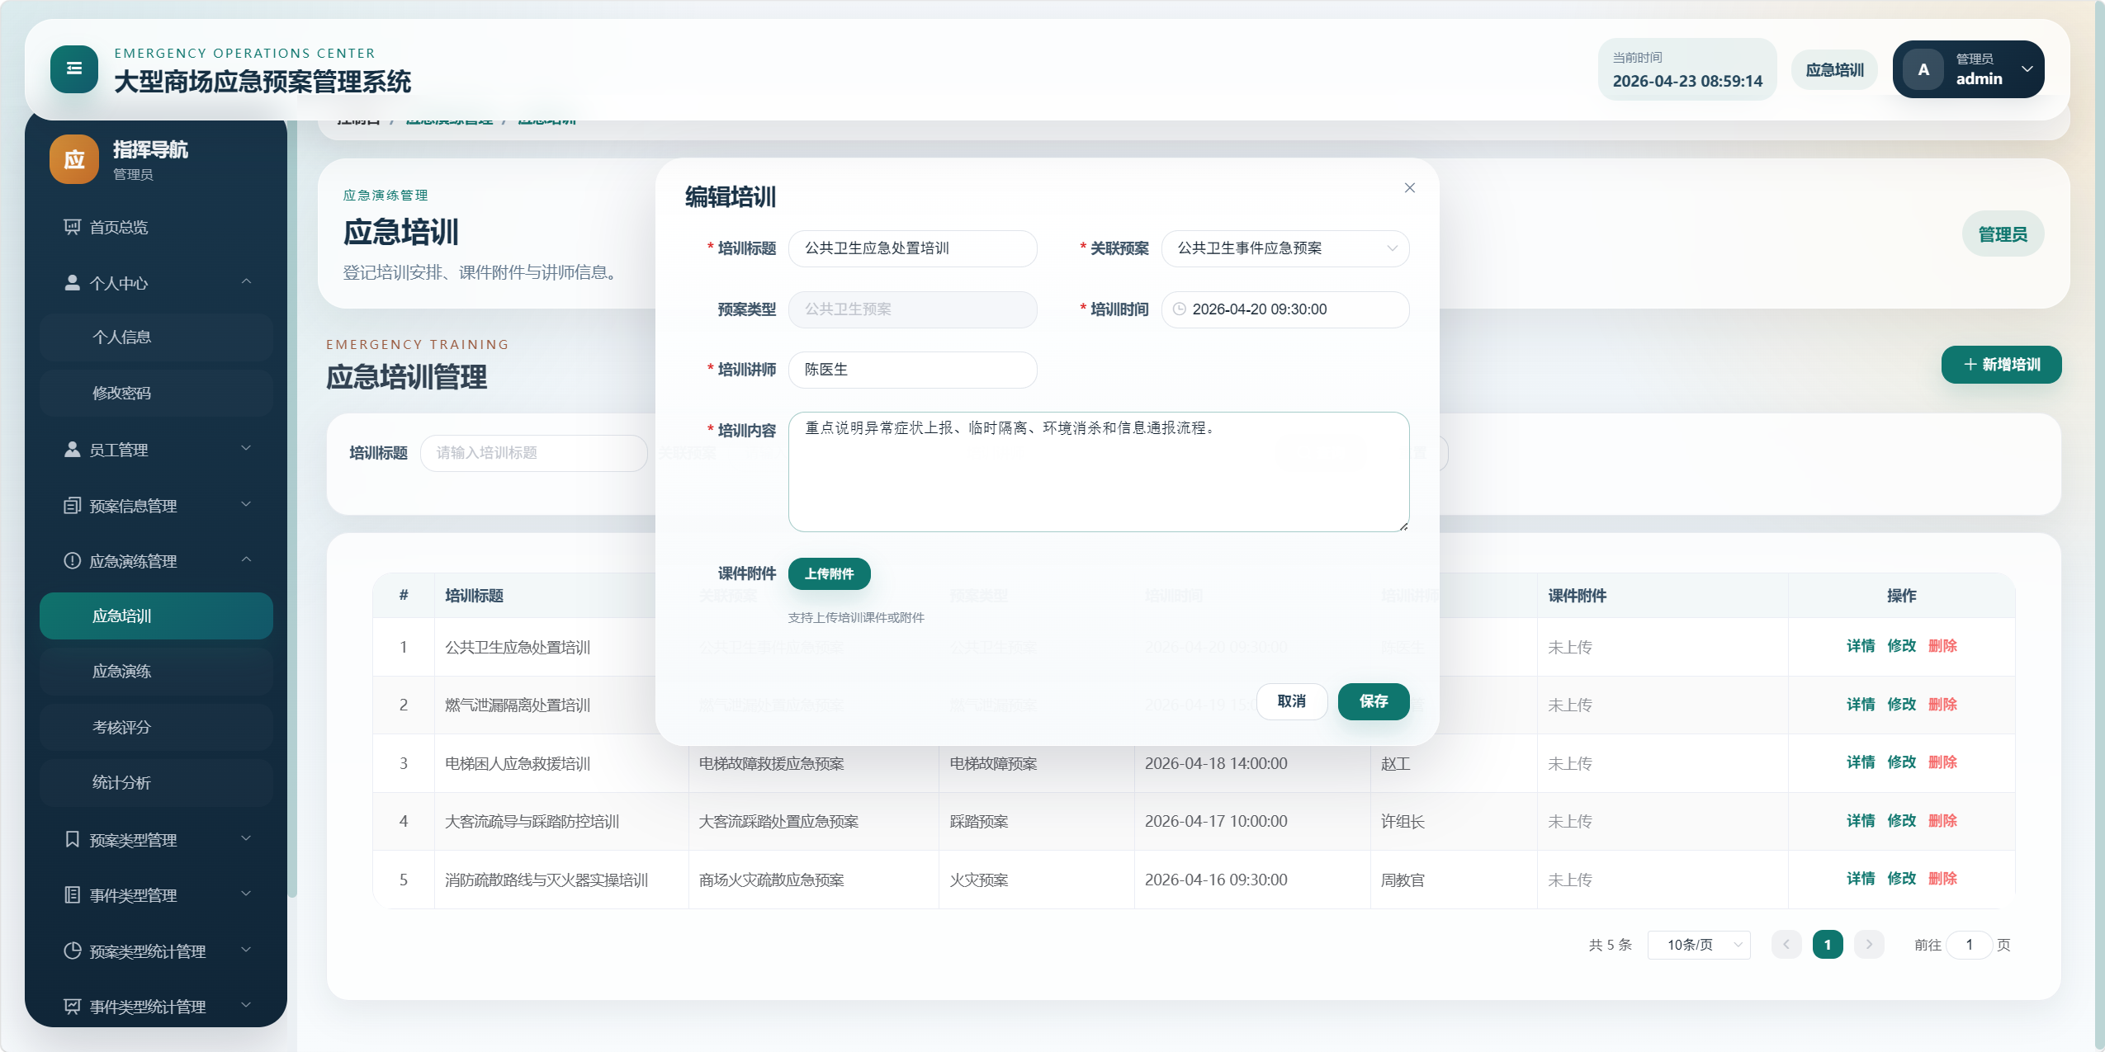Viewport: 2105px width, 1052px height.
Task: Click the hamburger menu icon in header
Action: click(x=73, y=68)
